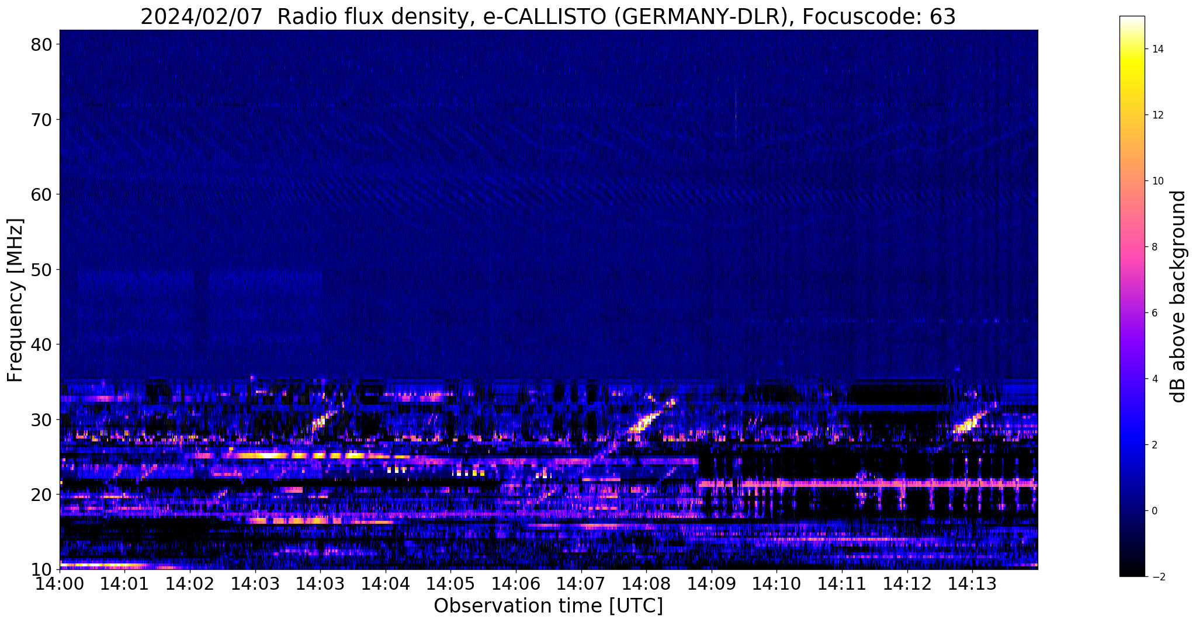Pick the colorbar tick labeled 12
Viewport: 1196px width, 623px height.
click(x=1157, y=115)
